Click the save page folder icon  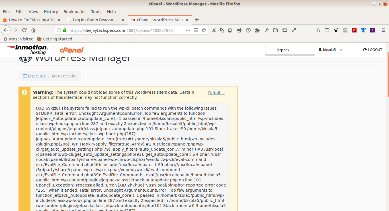coord(276,30)
